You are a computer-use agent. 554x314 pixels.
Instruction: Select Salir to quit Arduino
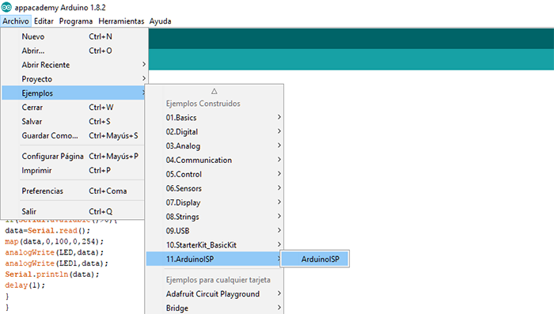coord(74,211)
